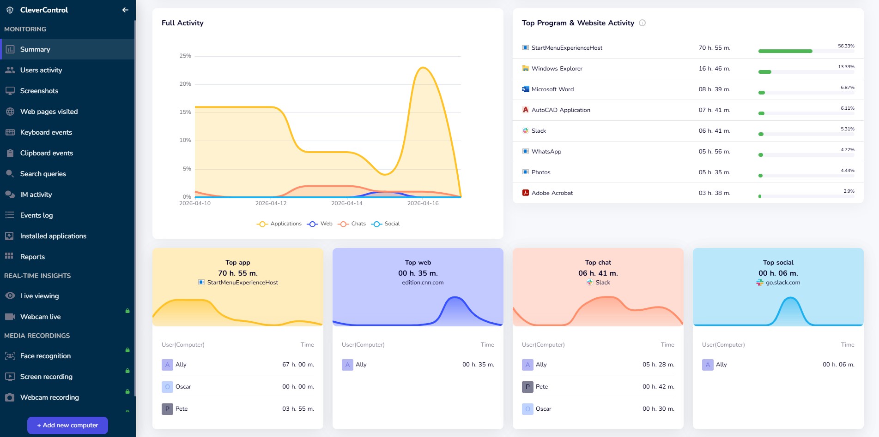Click the Search queries magnifier icon
The width and height of the screenshot is (879, 437).
(x=10, y=174)
